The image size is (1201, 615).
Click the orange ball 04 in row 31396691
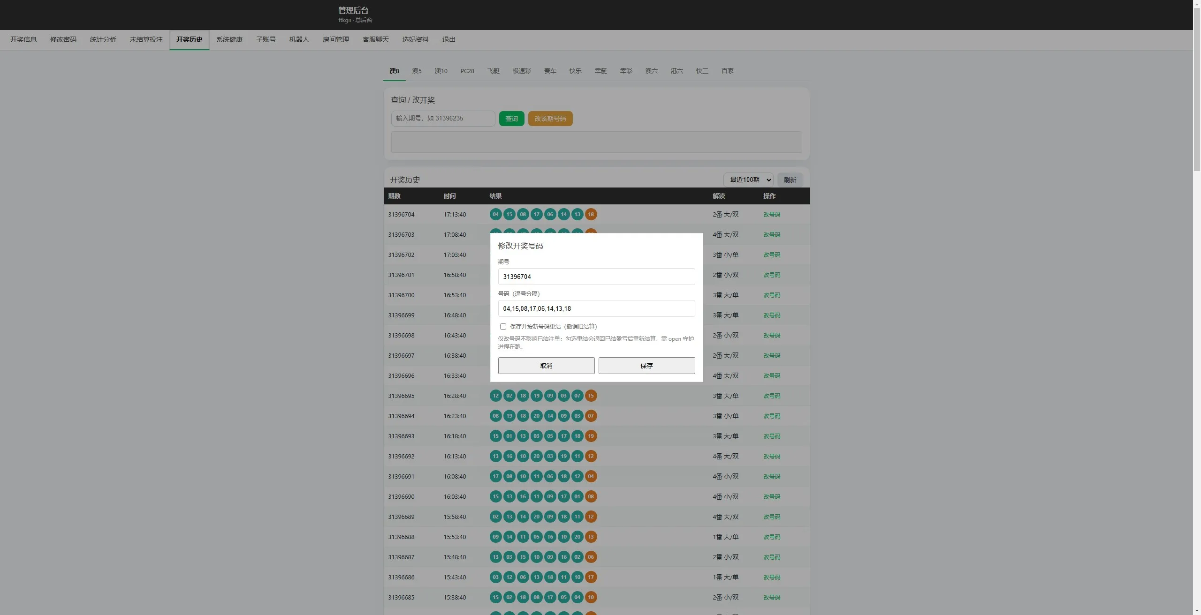tap(591, 476)
